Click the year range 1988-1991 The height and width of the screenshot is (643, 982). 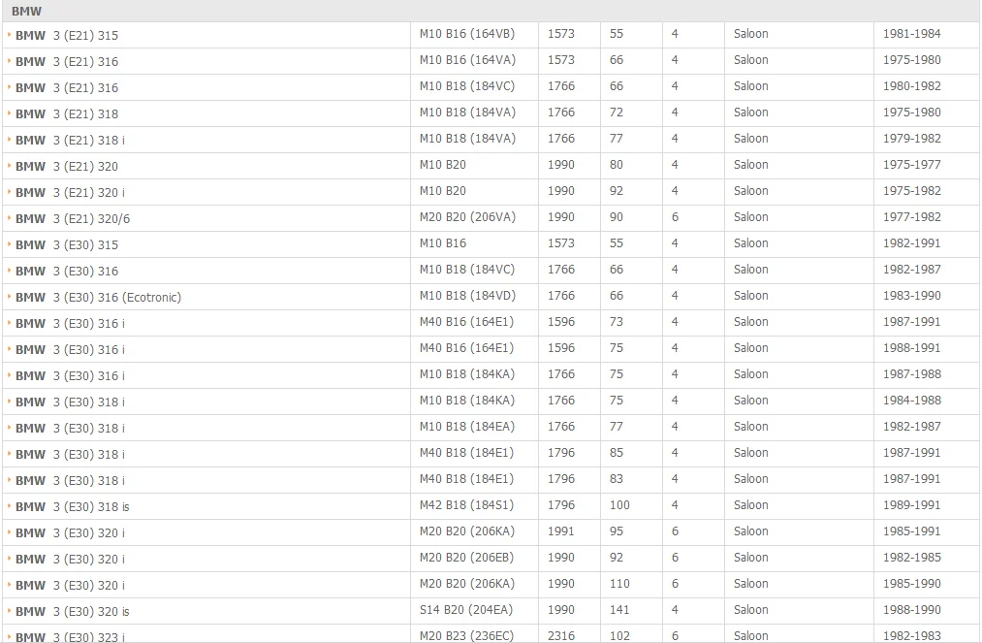tap(912, 348)
